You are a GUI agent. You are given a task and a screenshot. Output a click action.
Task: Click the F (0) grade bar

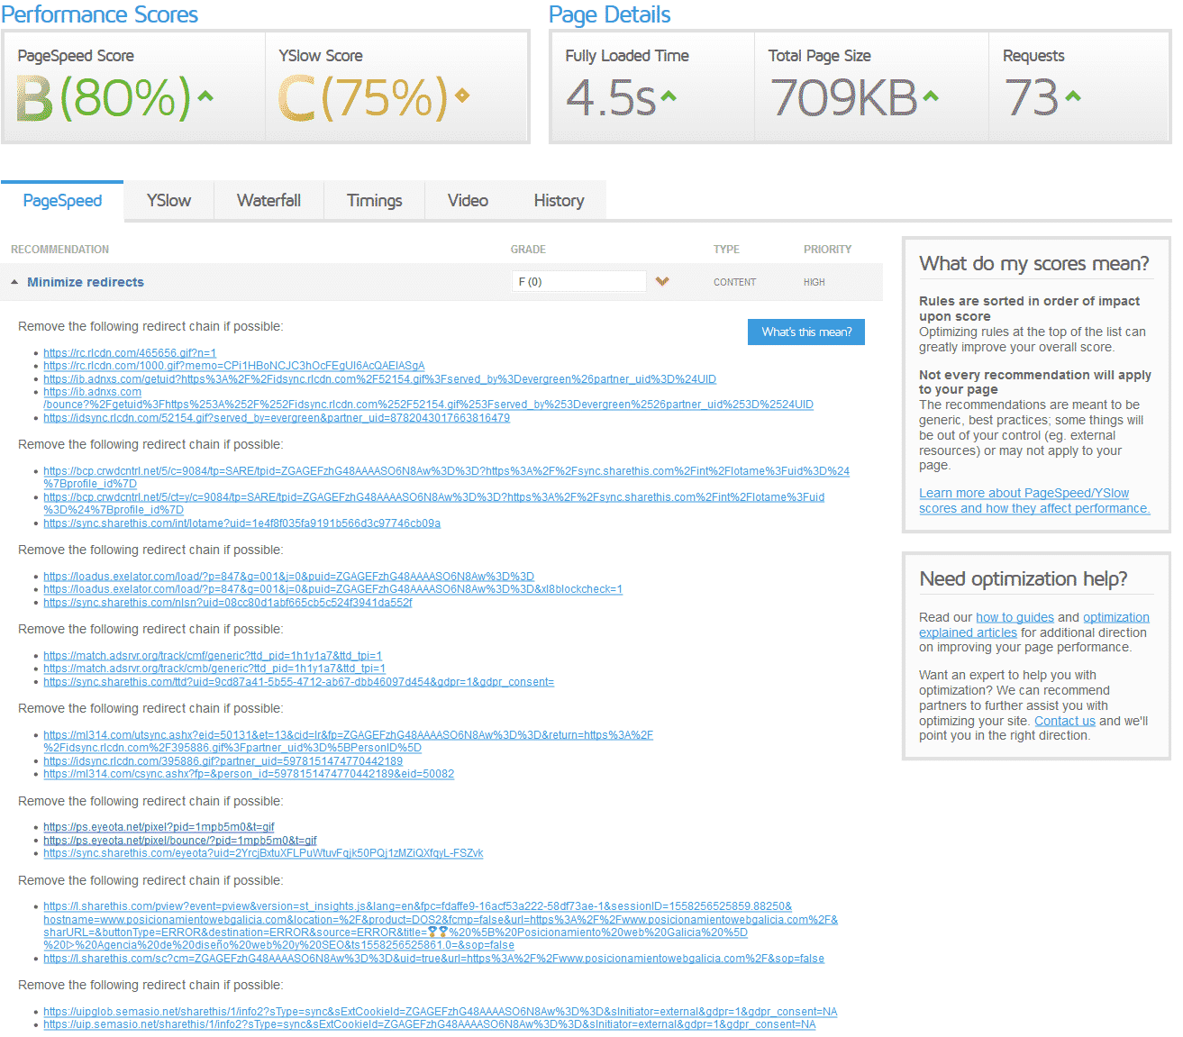[x=579, y=281]
